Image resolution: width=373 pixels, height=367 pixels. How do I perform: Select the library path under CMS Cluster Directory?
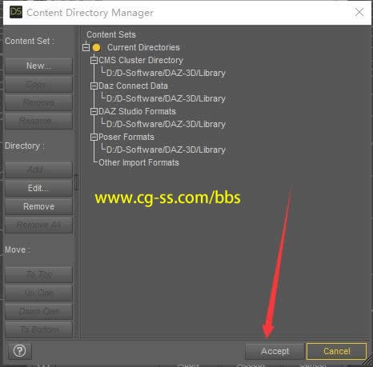click(166, 73)
